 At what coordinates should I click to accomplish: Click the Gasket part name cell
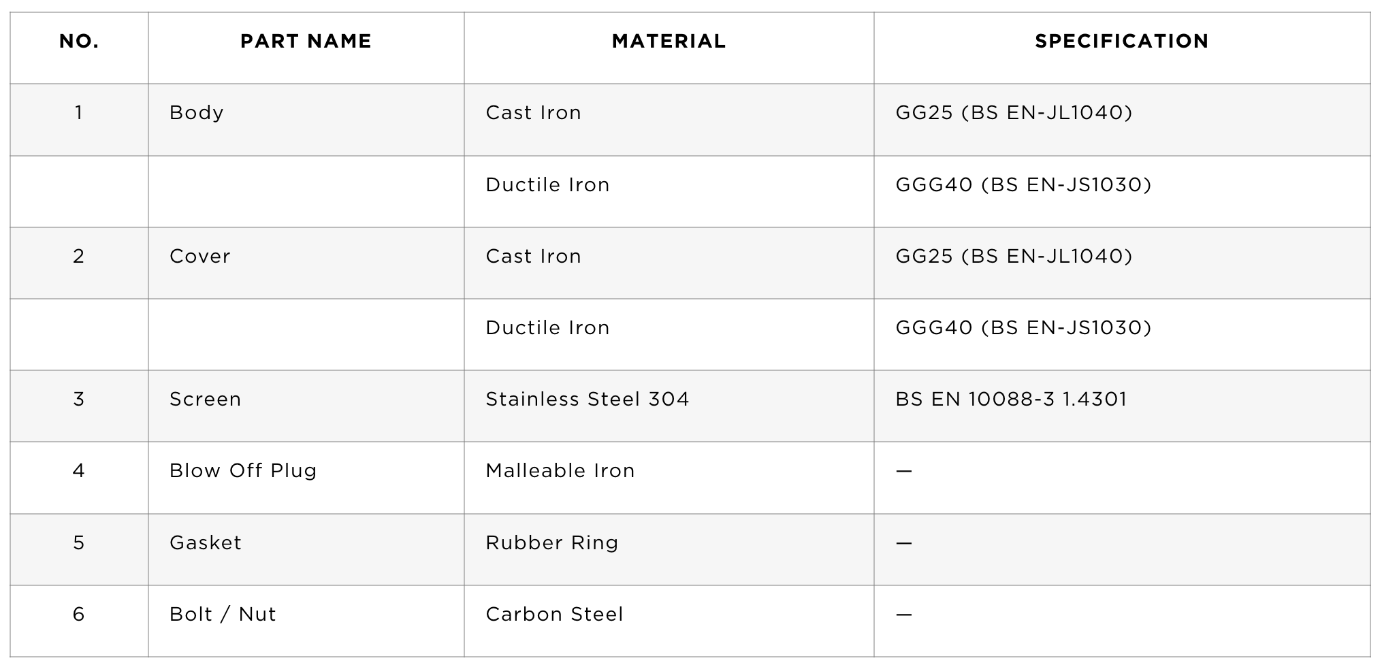coord(306,550)
